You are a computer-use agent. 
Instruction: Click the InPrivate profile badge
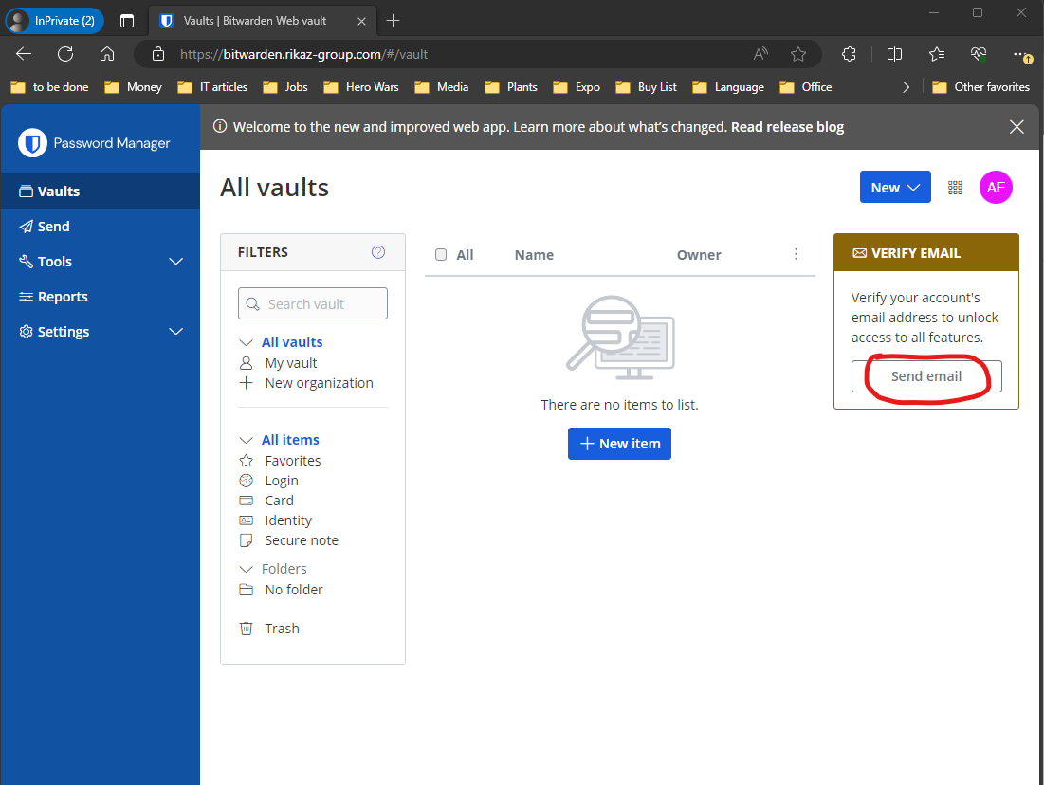55,21
